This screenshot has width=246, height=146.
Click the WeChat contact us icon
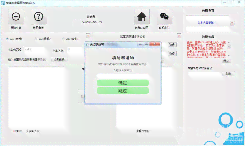point(164,17)
